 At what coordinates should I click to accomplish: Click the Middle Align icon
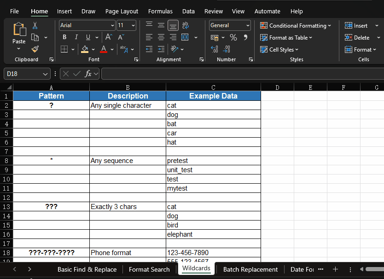click(x=161, y=25)
